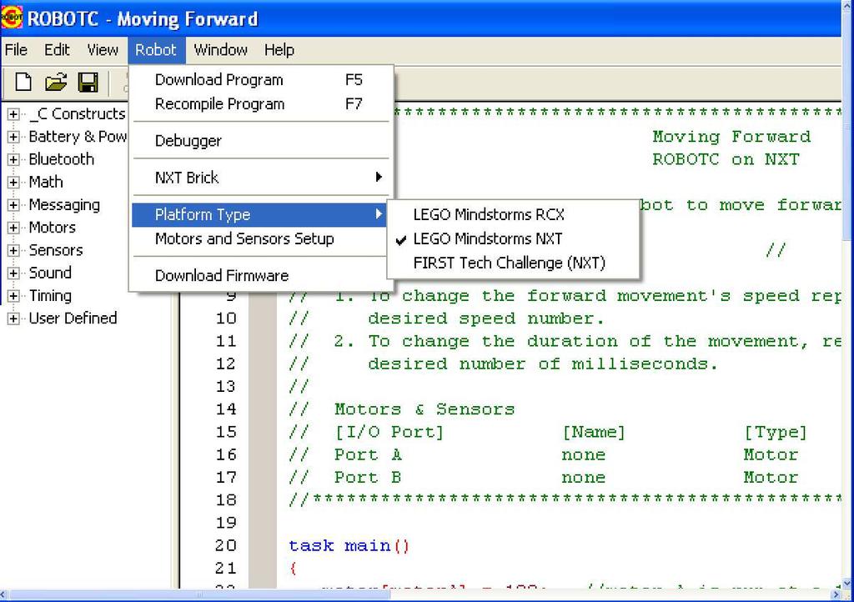Expand the _C Constructs tree node

coord(13,113)
